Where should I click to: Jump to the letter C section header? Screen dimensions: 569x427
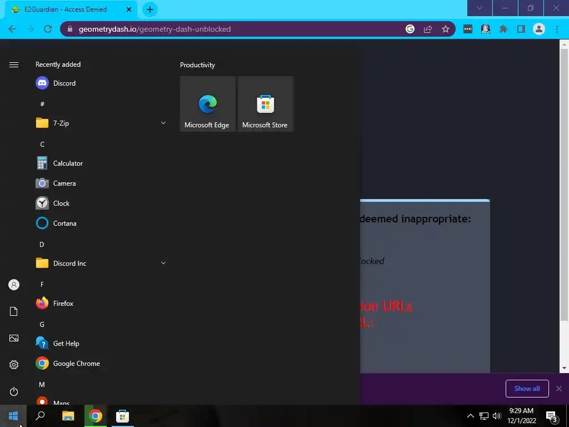(42, 144)
